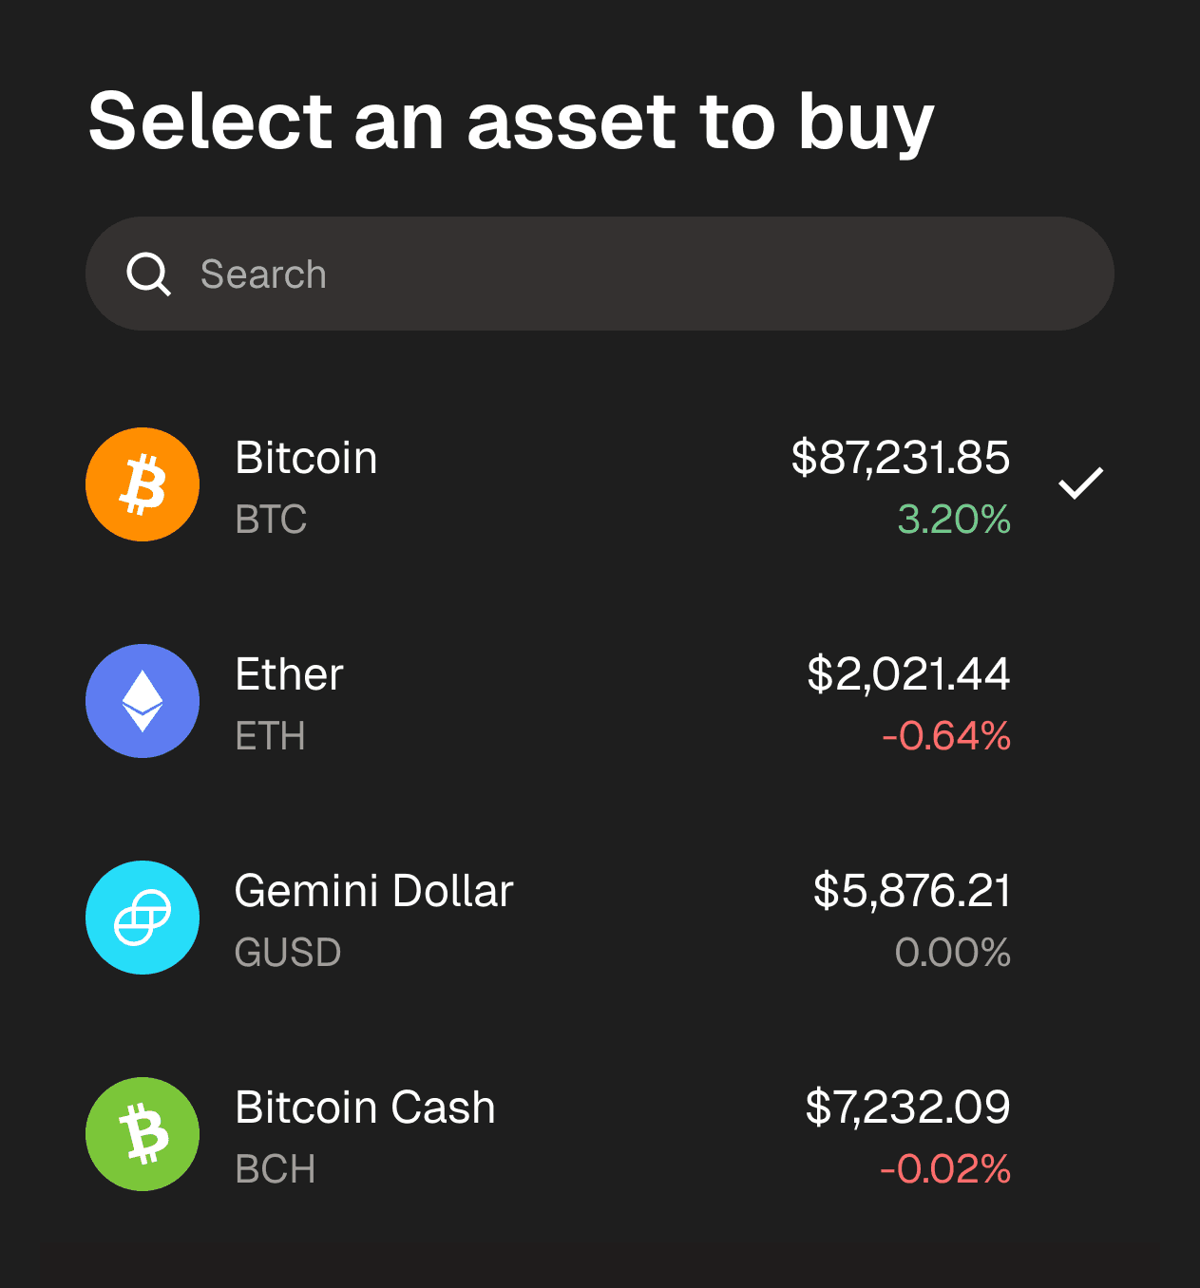The height and width of the screenshot is (1288, 1200).
Task: Click the Gemini Dollar 0.00% change
Action: (952, 953)
